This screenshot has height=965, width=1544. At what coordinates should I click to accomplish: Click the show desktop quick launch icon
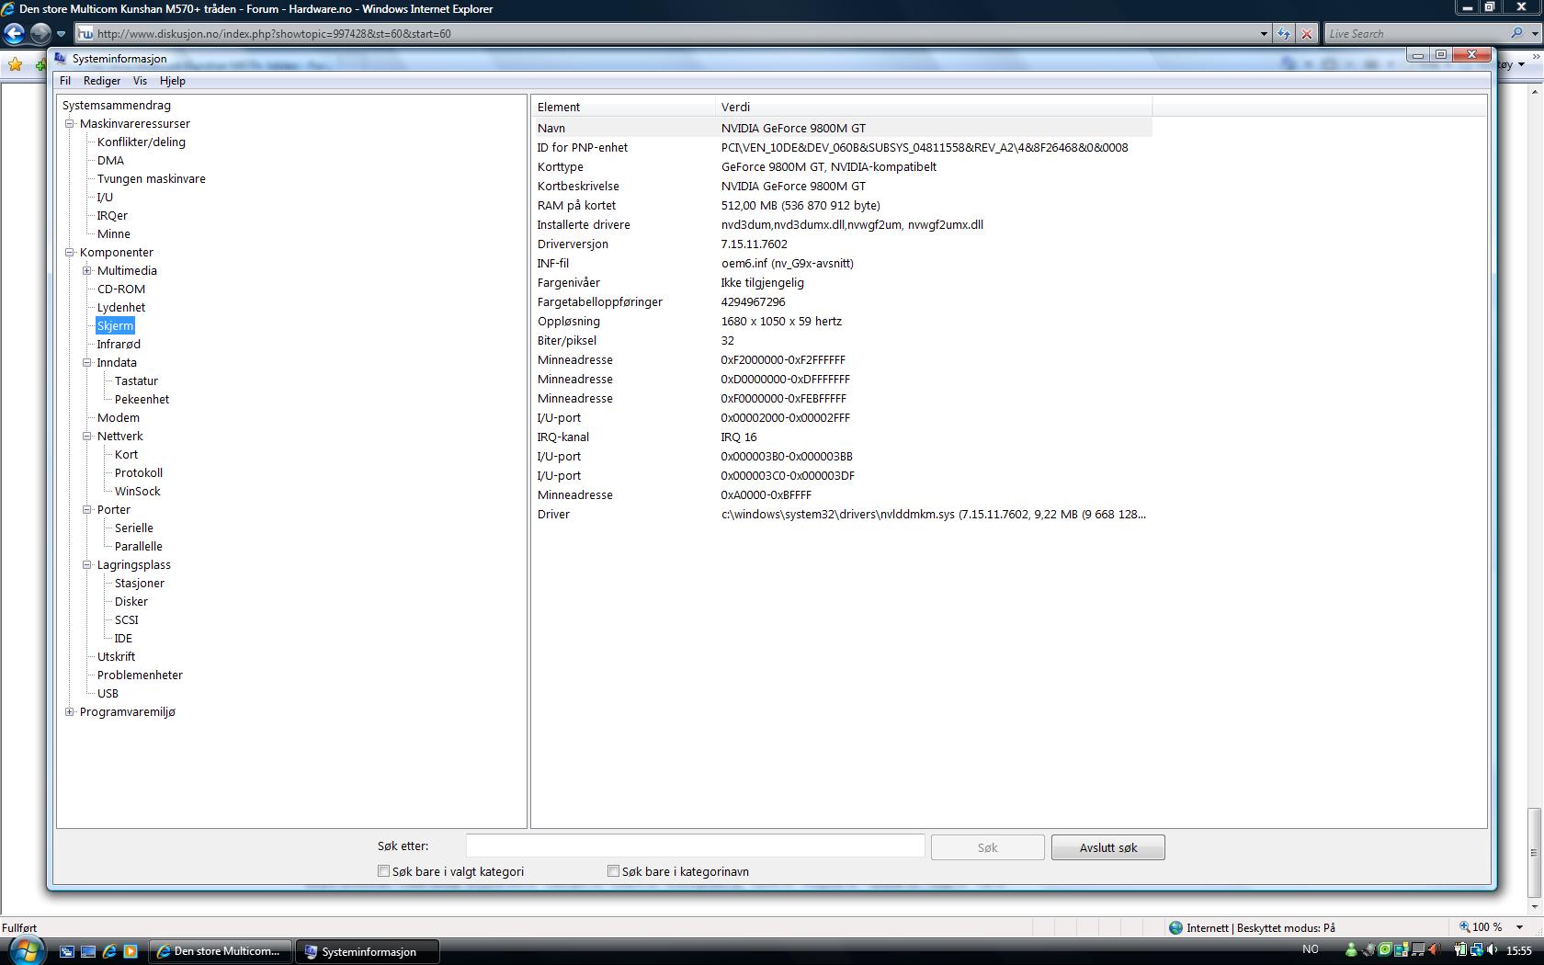point(88,951)
